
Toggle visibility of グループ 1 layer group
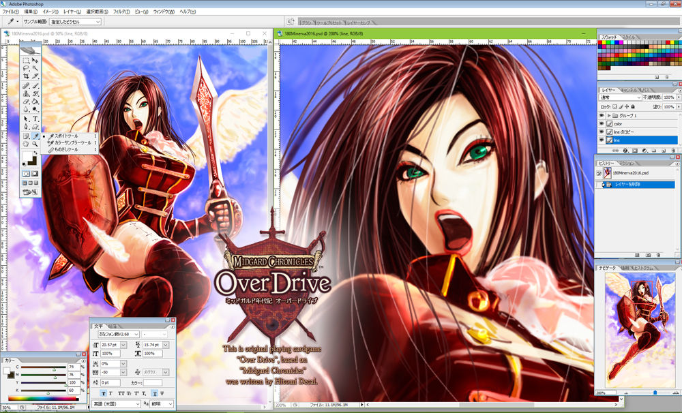[x=602, y=116]
